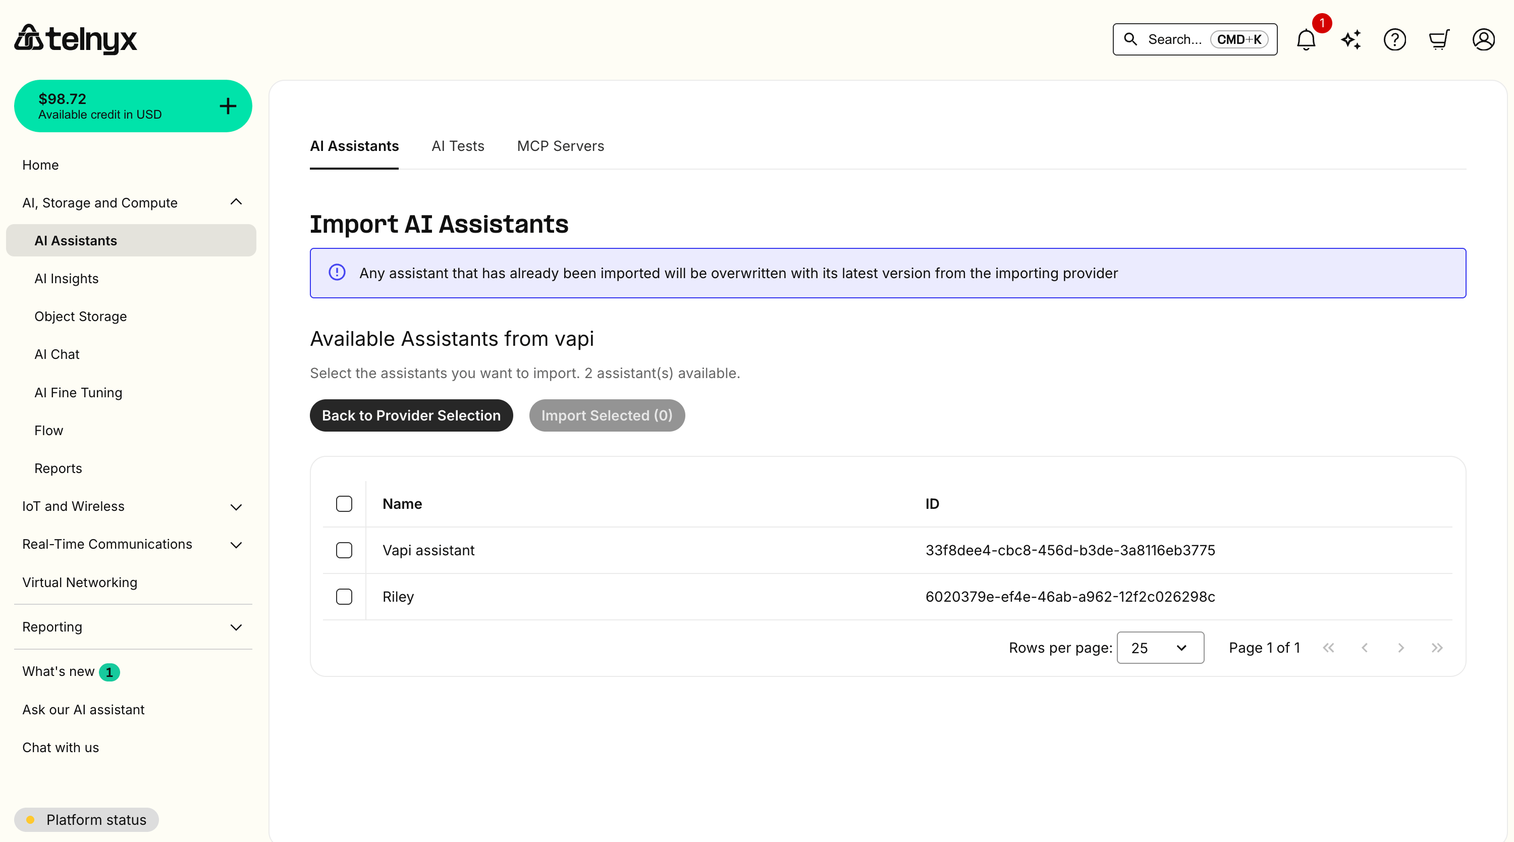
Task: Go to first page of table
Action: point(1328,647)
